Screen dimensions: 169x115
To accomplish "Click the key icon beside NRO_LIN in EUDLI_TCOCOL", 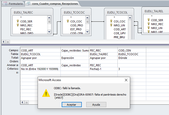I will pos(111,25).
